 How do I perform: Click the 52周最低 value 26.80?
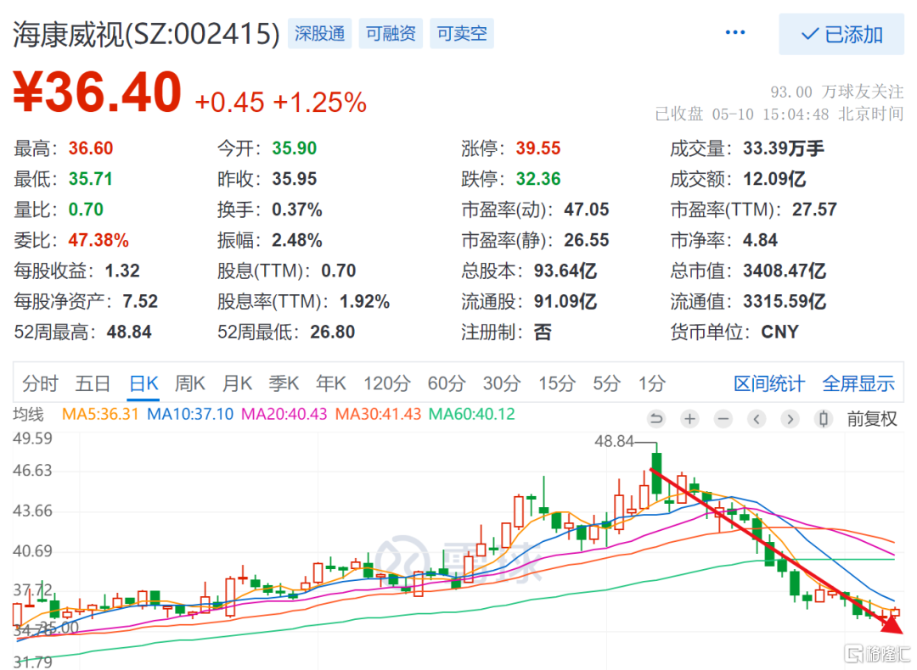pyautogui.click(x=332, y=332)
